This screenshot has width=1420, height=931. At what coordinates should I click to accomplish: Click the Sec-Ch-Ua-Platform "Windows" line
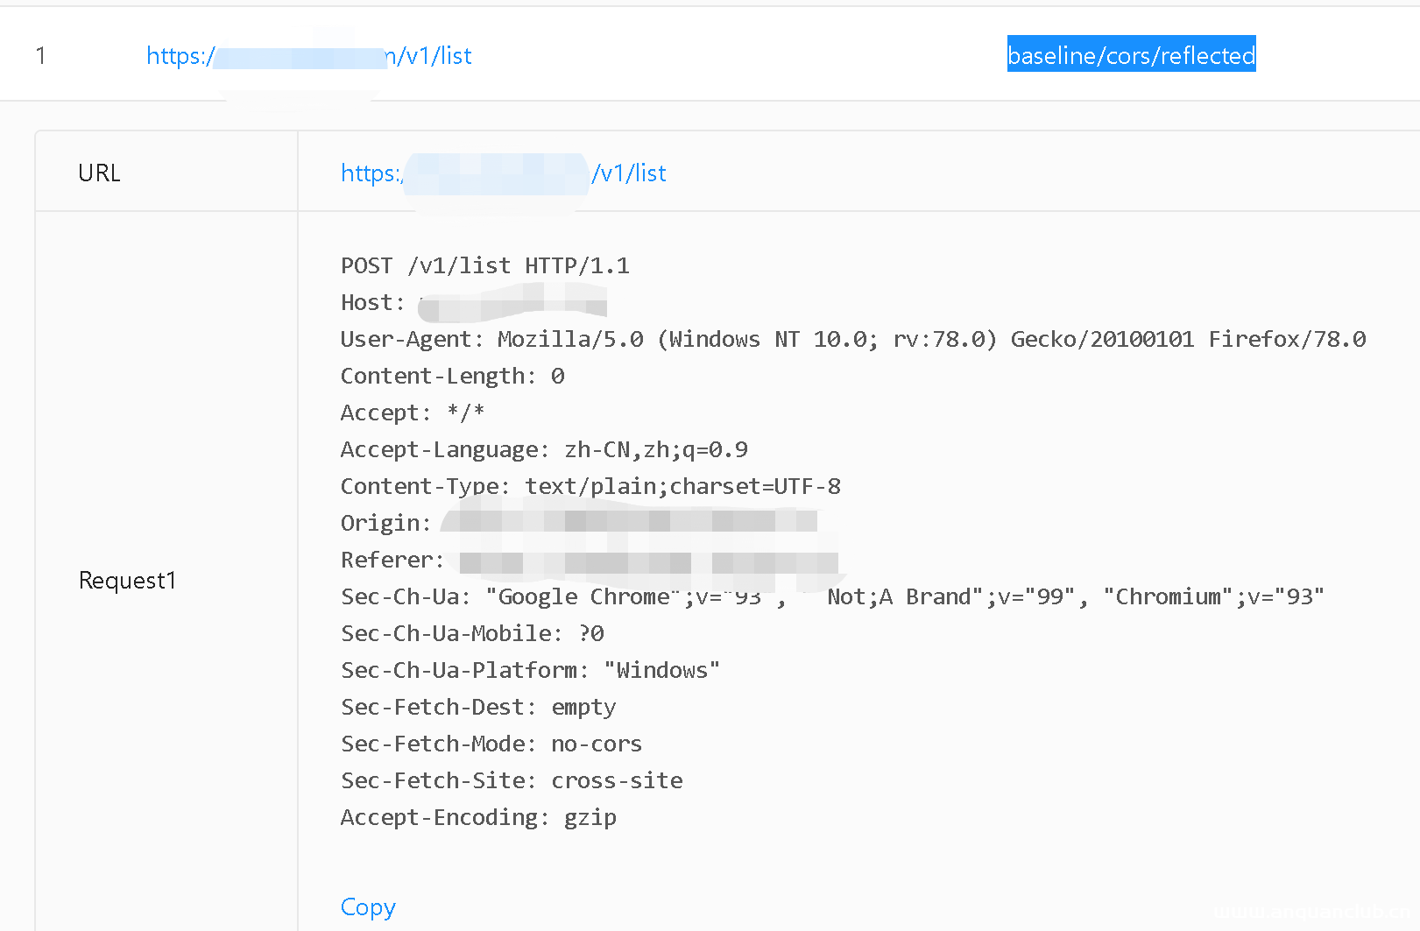point(530,671)
